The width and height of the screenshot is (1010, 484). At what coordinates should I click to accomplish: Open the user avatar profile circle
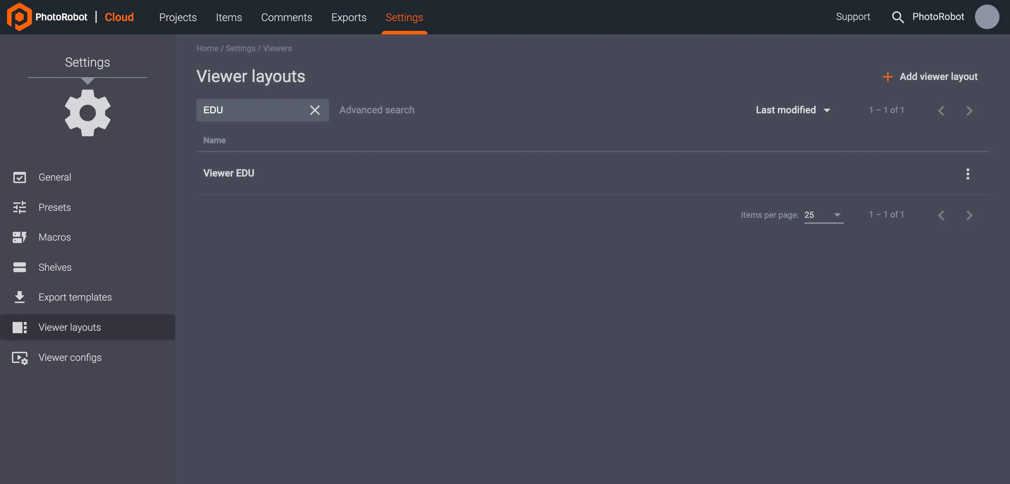pos(987,17)
